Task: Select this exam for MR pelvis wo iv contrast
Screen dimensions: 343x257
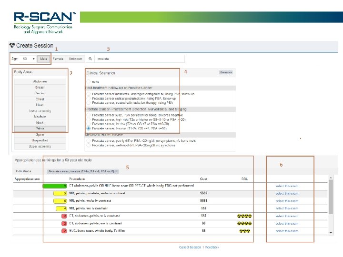Action: pyautogui.click(x=287, y=208)
